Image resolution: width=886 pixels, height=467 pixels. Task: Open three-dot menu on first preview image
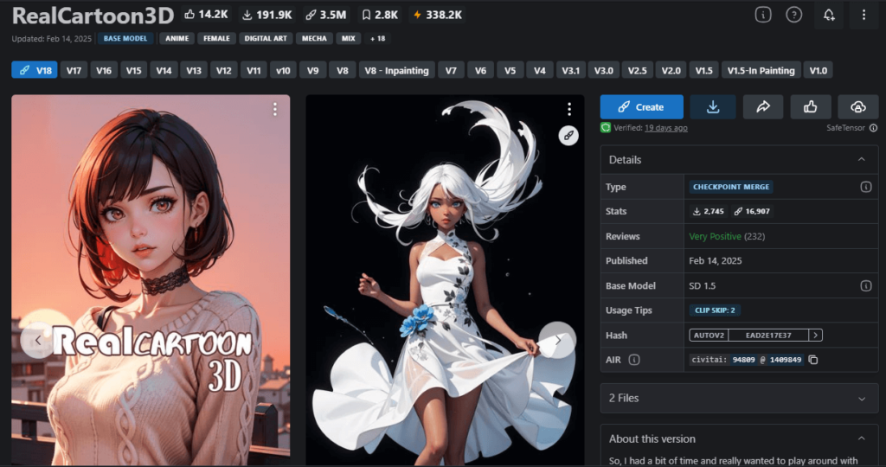pos(275,109)
